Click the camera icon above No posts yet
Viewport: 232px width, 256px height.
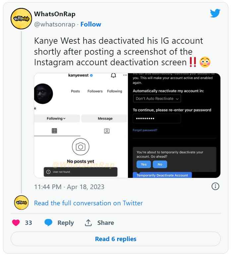[81, 147]
